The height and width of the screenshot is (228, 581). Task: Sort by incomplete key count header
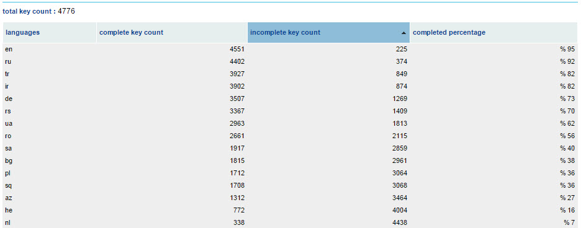click(328, 33)
